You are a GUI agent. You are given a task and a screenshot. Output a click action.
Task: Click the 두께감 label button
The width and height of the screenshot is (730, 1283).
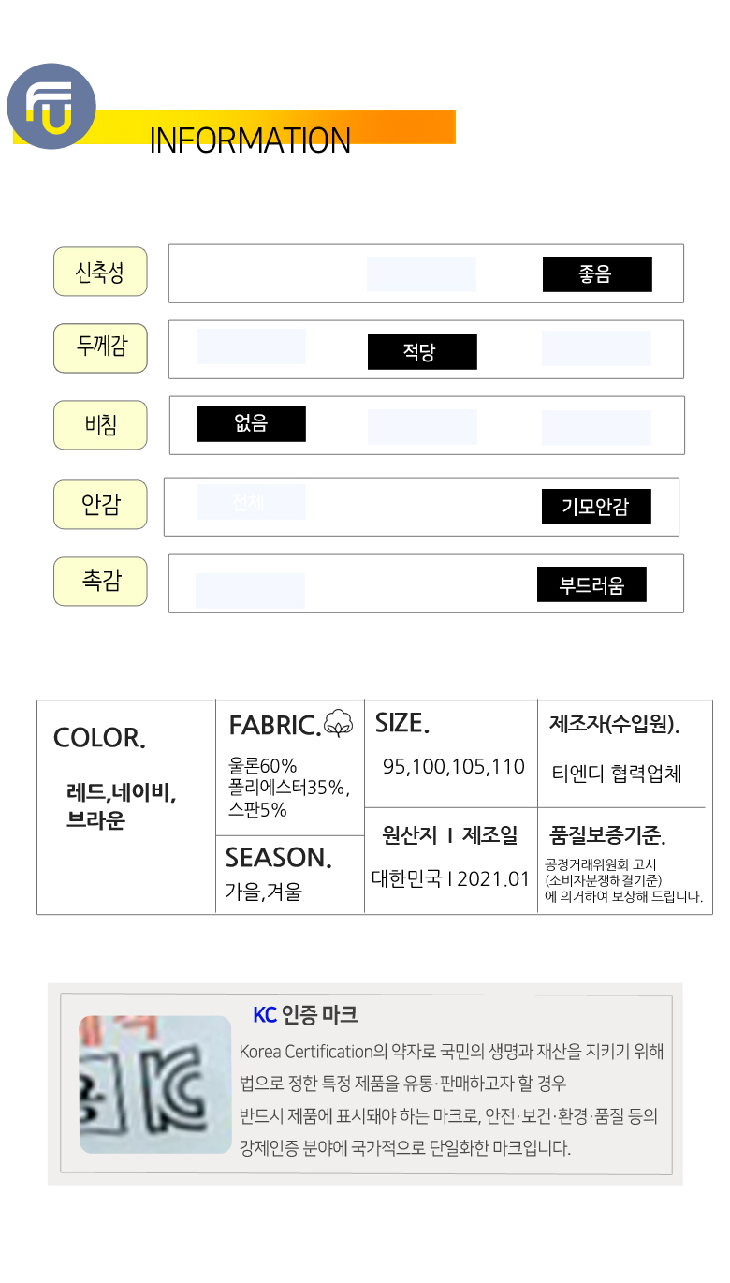[x=100, y=347]
